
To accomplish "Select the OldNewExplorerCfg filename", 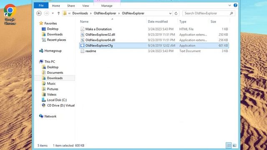I will tap(99, 45).
